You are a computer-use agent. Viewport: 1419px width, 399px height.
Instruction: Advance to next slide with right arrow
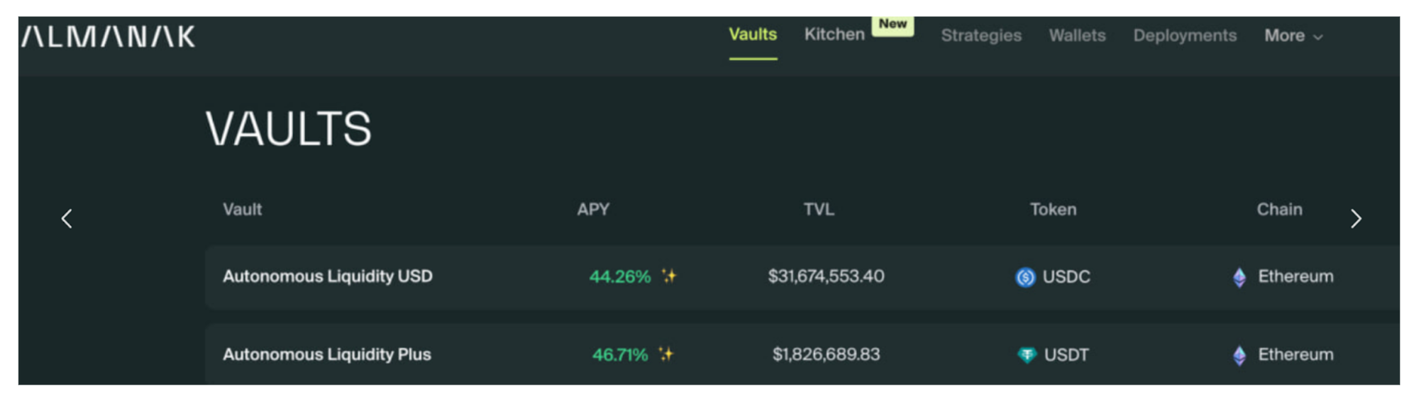[1356, 218]
